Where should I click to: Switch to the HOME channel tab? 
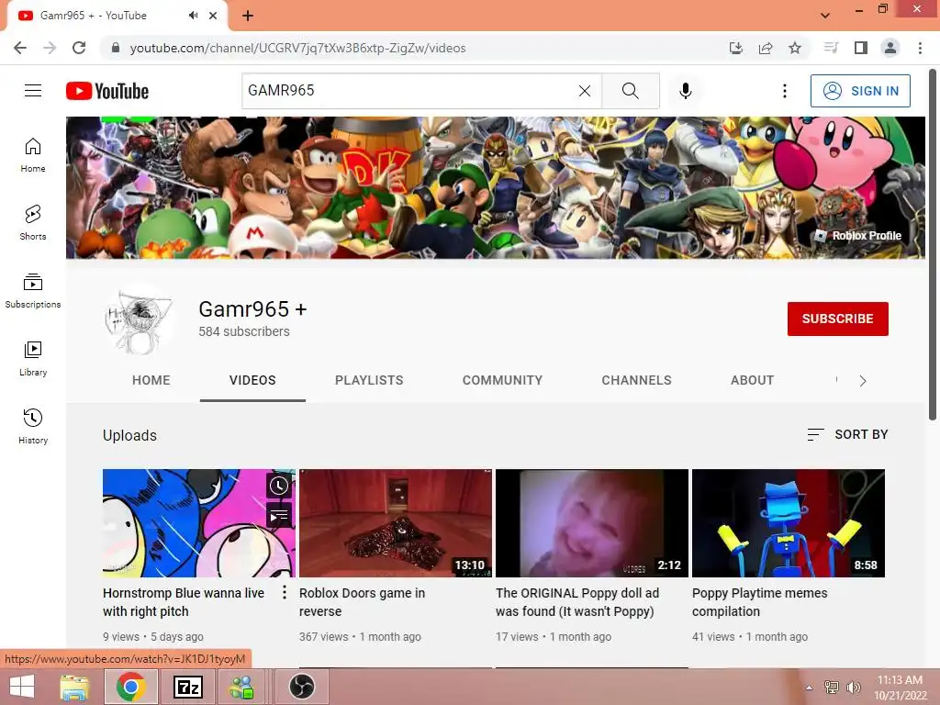click(151, 380)
